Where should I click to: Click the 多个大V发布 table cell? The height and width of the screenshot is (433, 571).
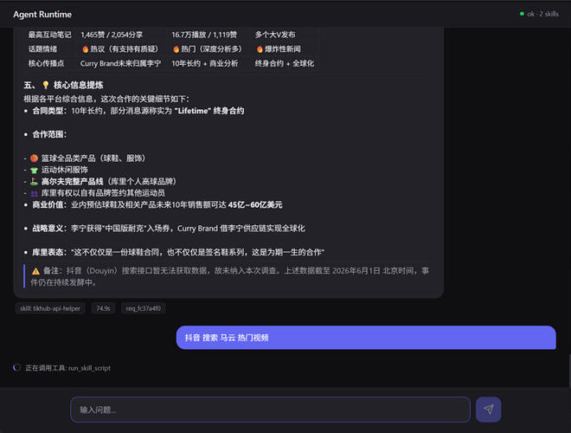click(x=275, y=35)
